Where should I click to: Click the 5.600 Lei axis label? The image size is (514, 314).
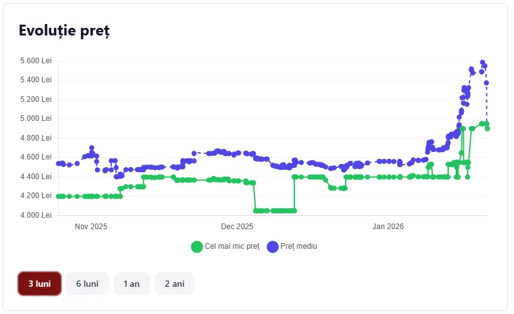point(36,61)
